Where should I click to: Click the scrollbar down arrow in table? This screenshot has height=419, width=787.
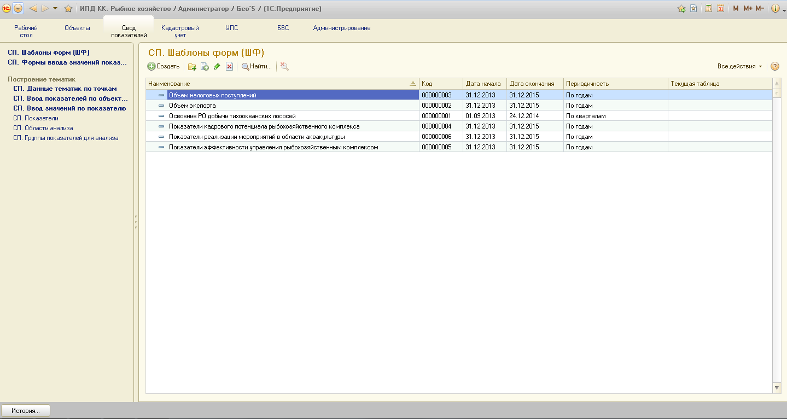(x=777, y=387)
